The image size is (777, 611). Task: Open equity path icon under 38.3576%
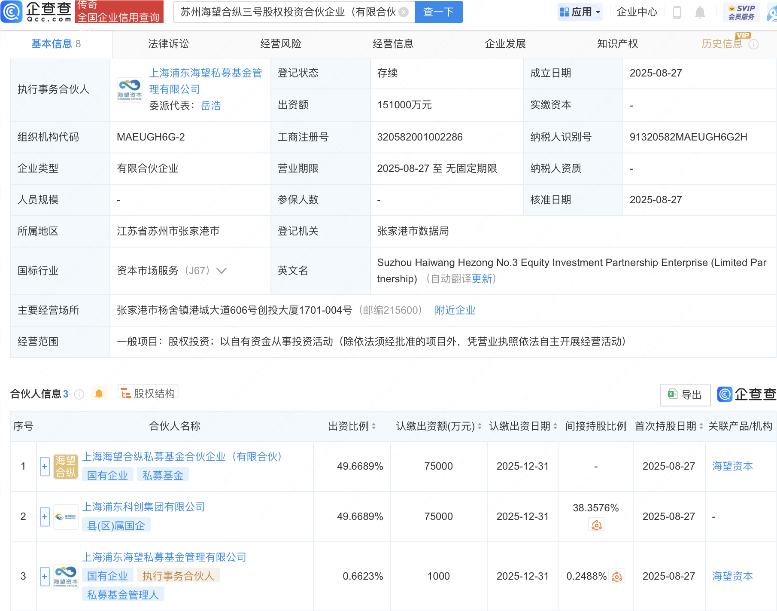[596, 525]
